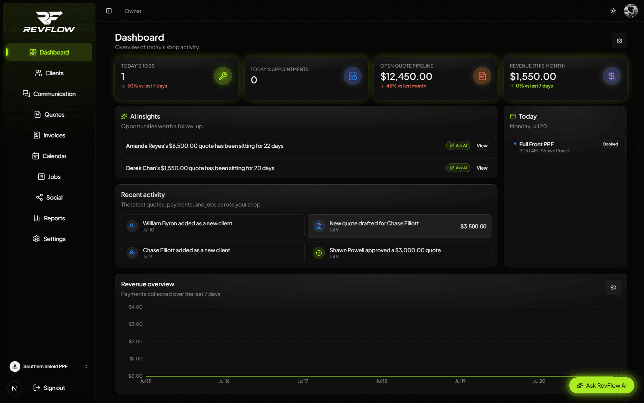Click the 50% vs last 7 days text
The height and width of the screenshot is (403, 644).
[147, 86]
